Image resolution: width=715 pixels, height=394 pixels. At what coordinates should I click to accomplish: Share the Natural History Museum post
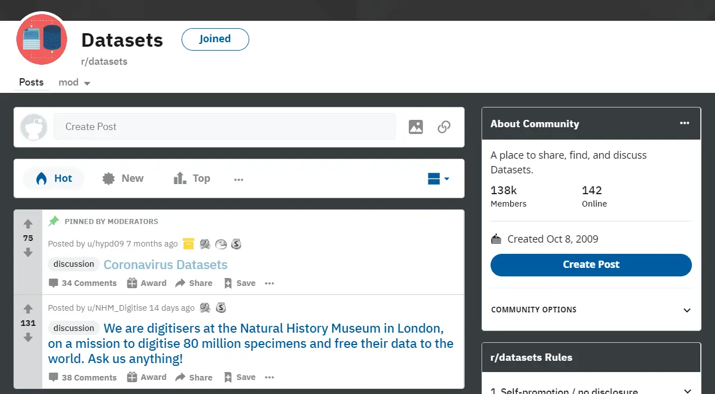coord(194,377)
